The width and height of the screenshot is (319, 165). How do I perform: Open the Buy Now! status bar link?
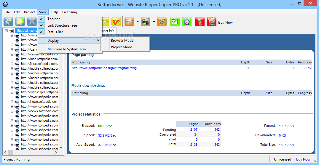[304, 159]
